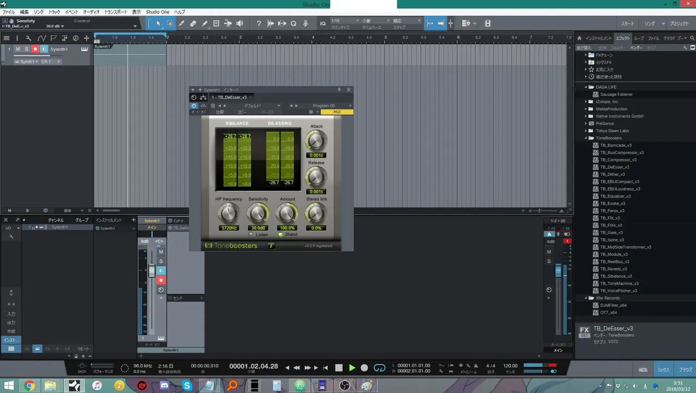Add a new track with plus icon

pos(86,38)
